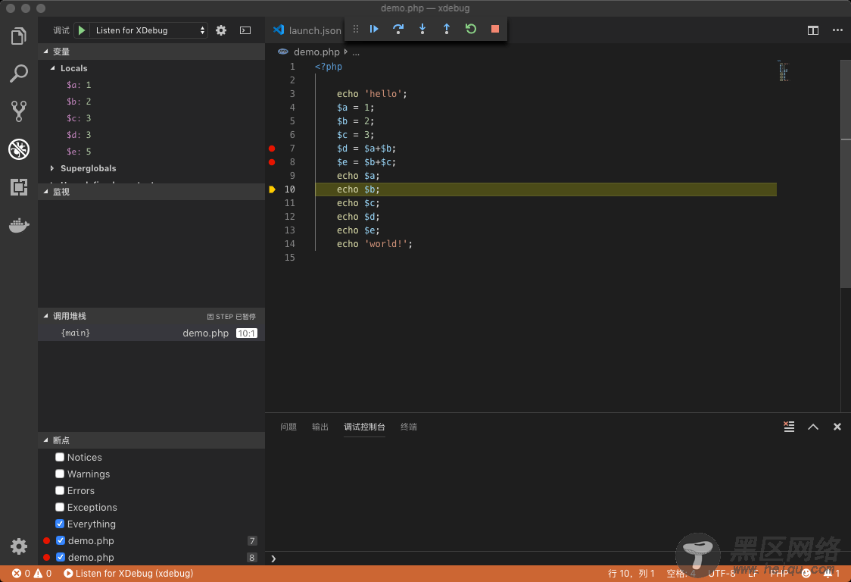
Task: Expand the demo.php breadcrumb chevron
Action: [346, 52]
